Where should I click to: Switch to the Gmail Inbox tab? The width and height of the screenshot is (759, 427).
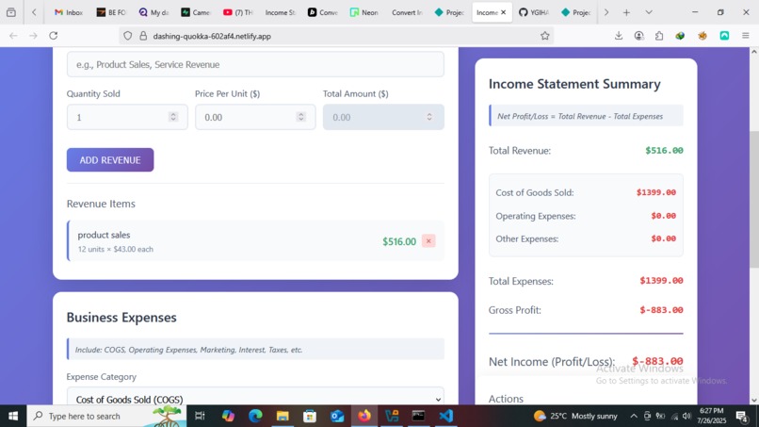click(68, 12)
